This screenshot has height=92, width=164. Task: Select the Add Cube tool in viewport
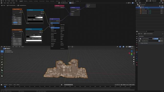[x=2, y=73]
